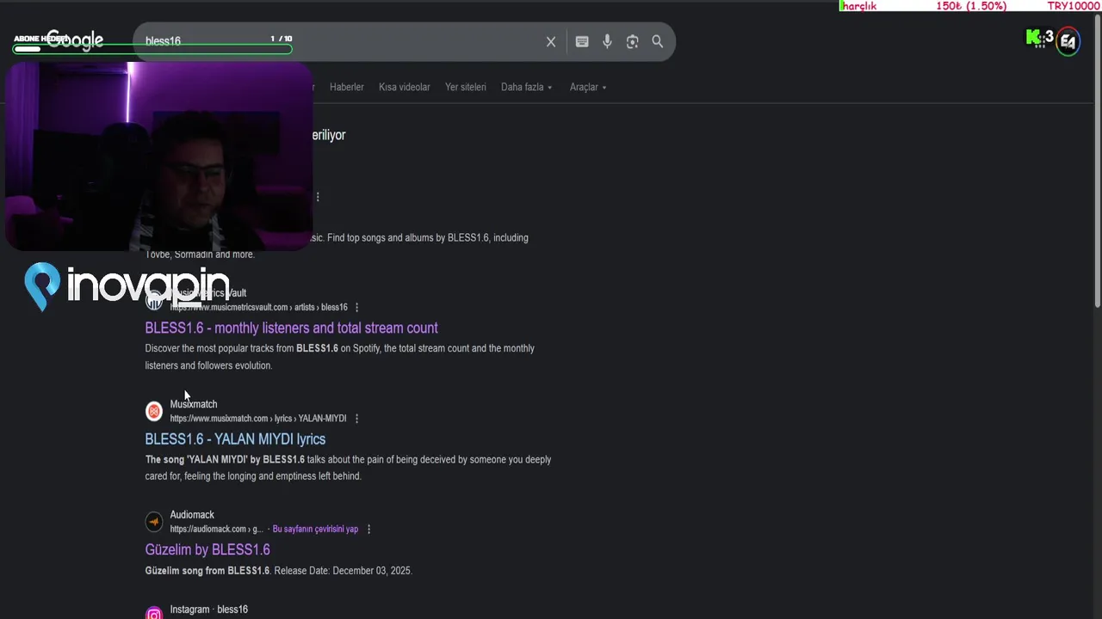The width and height of the screenshot is (1102, 619).
Task: Click the Audiomack site favicon
Action: 154,522
